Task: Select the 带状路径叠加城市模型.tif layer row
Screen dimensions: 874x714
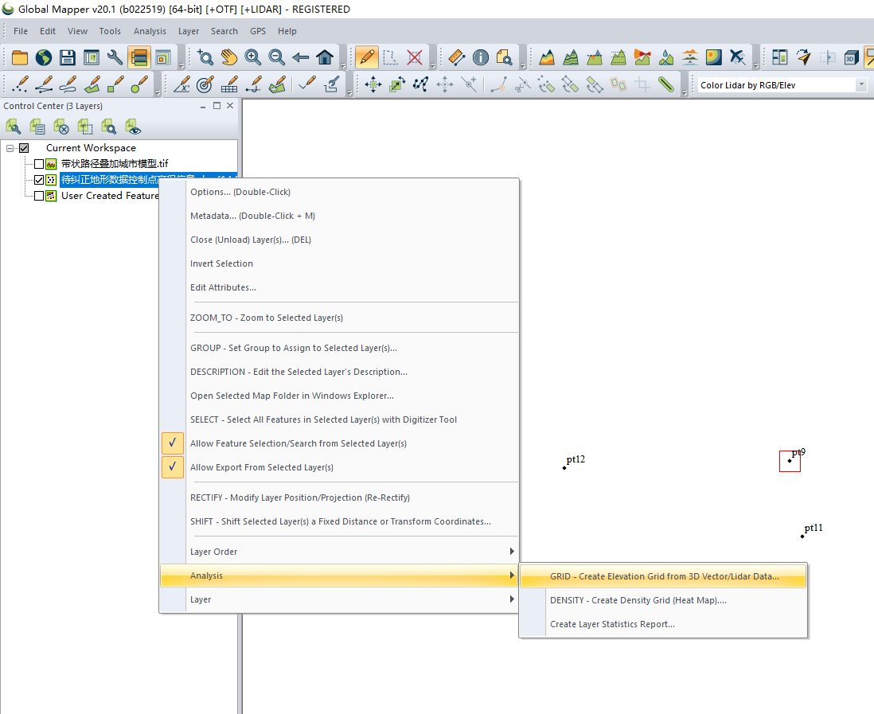Action: [x=115, y=164]
